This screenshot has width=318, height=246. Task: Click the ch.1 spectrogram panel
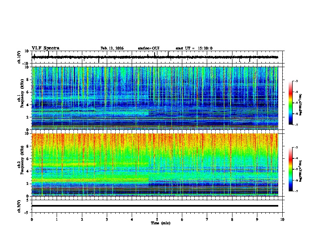[x=155, y=98]
